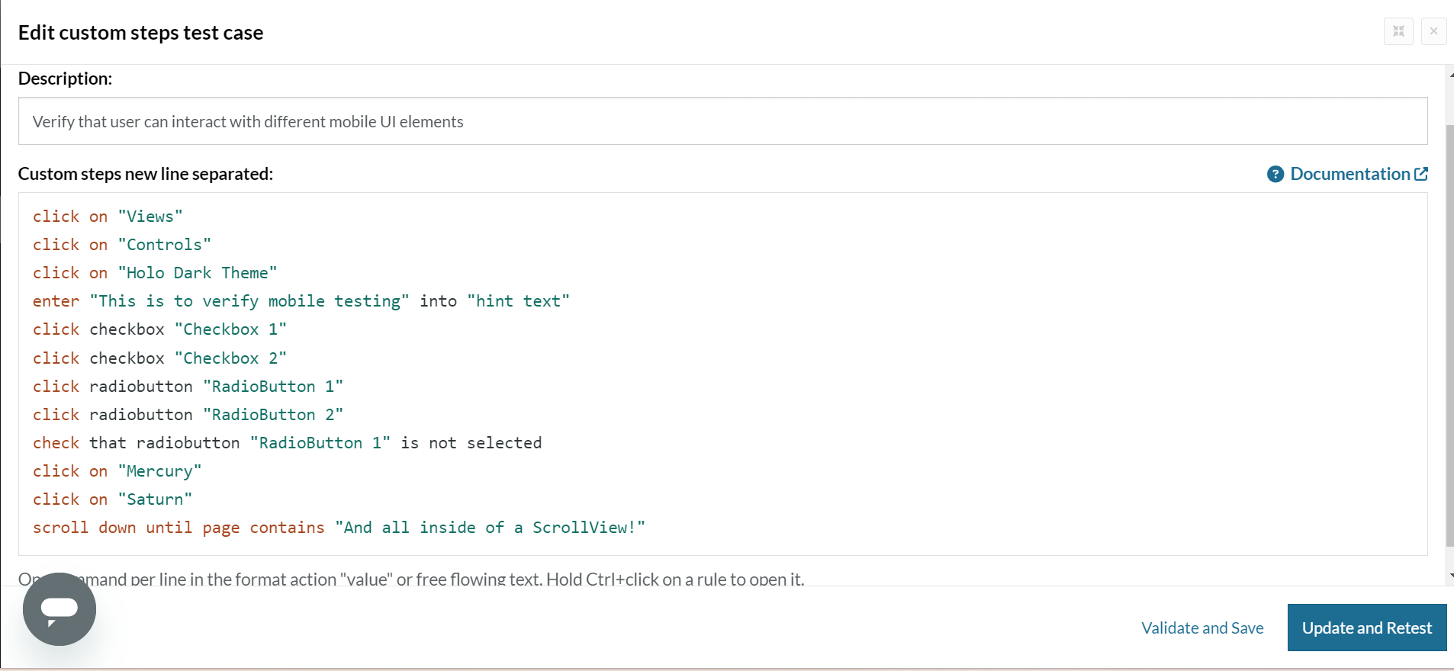Click Validate and Save

[1202, 628]
